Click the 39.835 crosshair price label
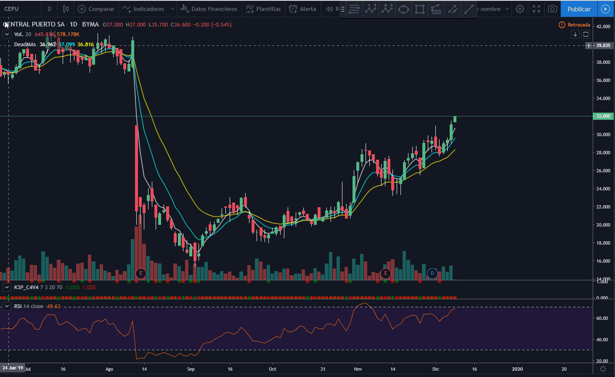This screenshot has width=615, height=377. (x=603, y=45)
